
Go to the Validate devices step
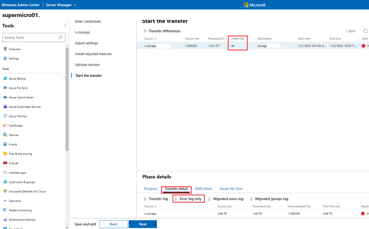click(x=87, y=65)
